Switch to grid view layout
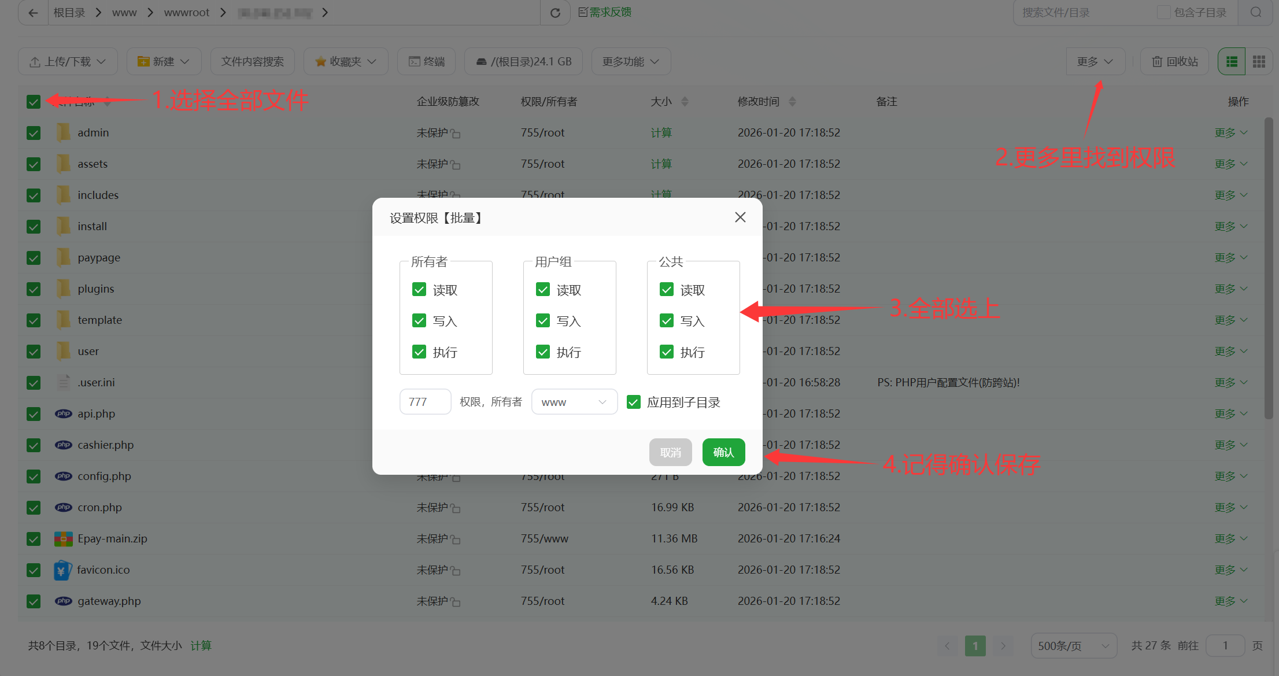The image size is (1279, 676). coord(1259,61)
